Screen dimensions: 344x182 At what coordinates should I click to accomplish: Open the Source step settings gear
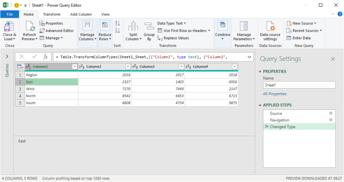[331, 113]
